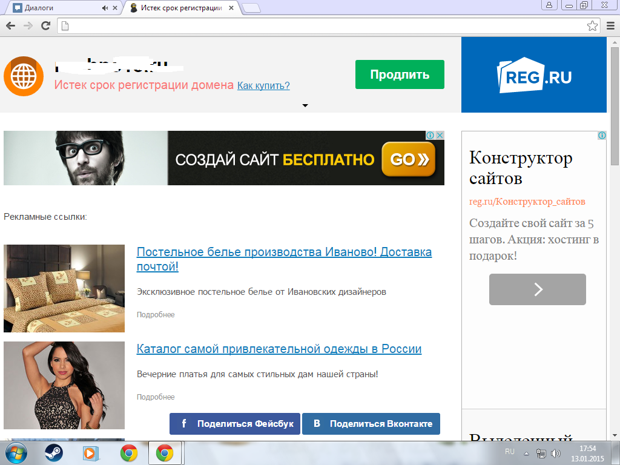The image size is (620, 465).
Task: Mute the Диалоги tab audio icon
Action: (105, 8)
